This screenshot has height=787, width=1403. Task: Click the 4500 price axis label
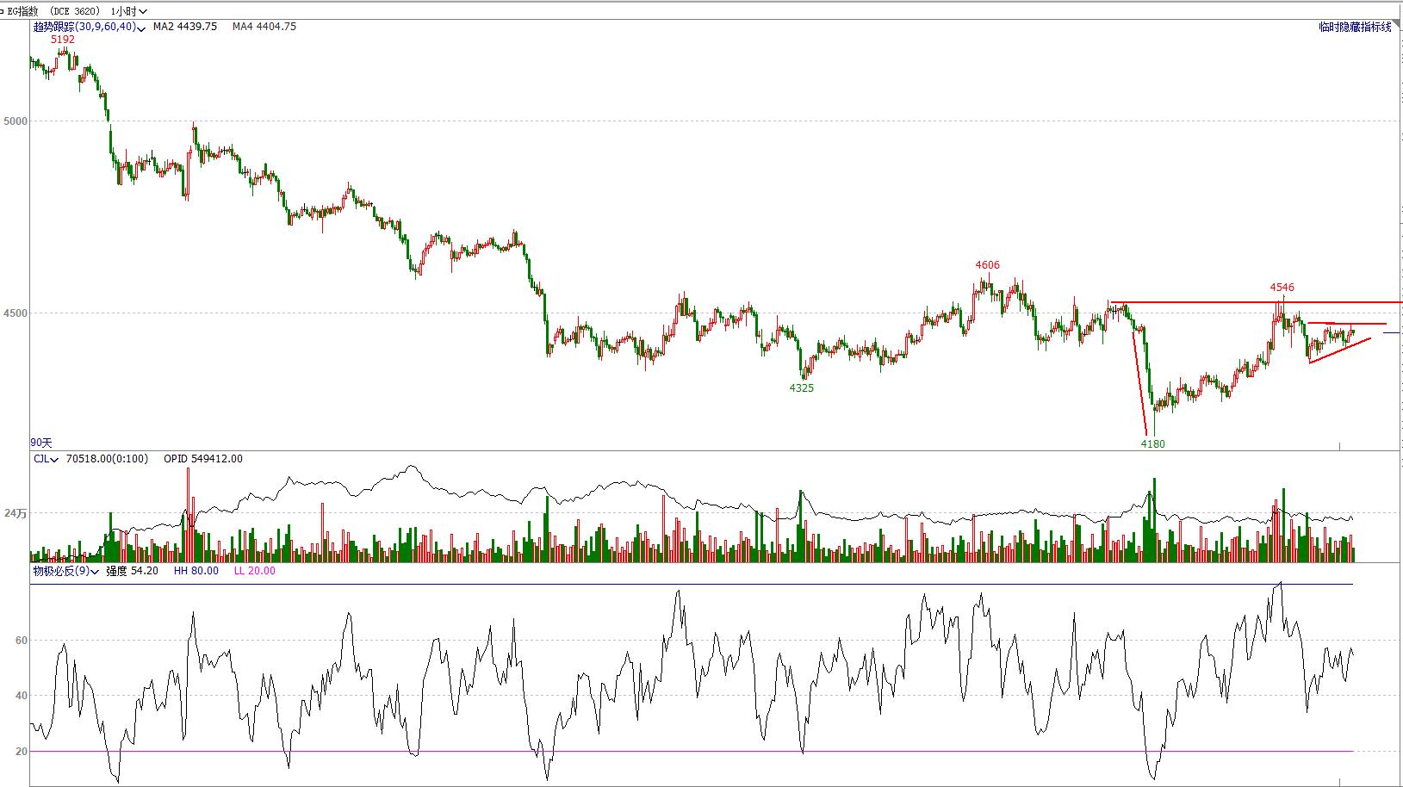[16, 313]
